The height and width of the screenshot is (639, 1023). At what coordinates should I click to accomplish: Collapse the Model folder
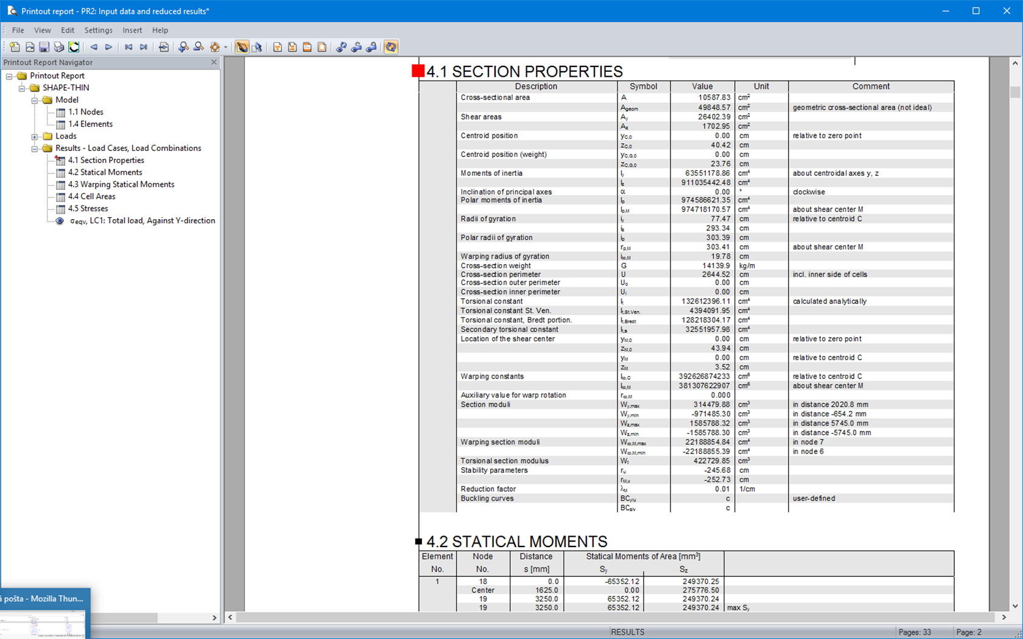point(35,100)
